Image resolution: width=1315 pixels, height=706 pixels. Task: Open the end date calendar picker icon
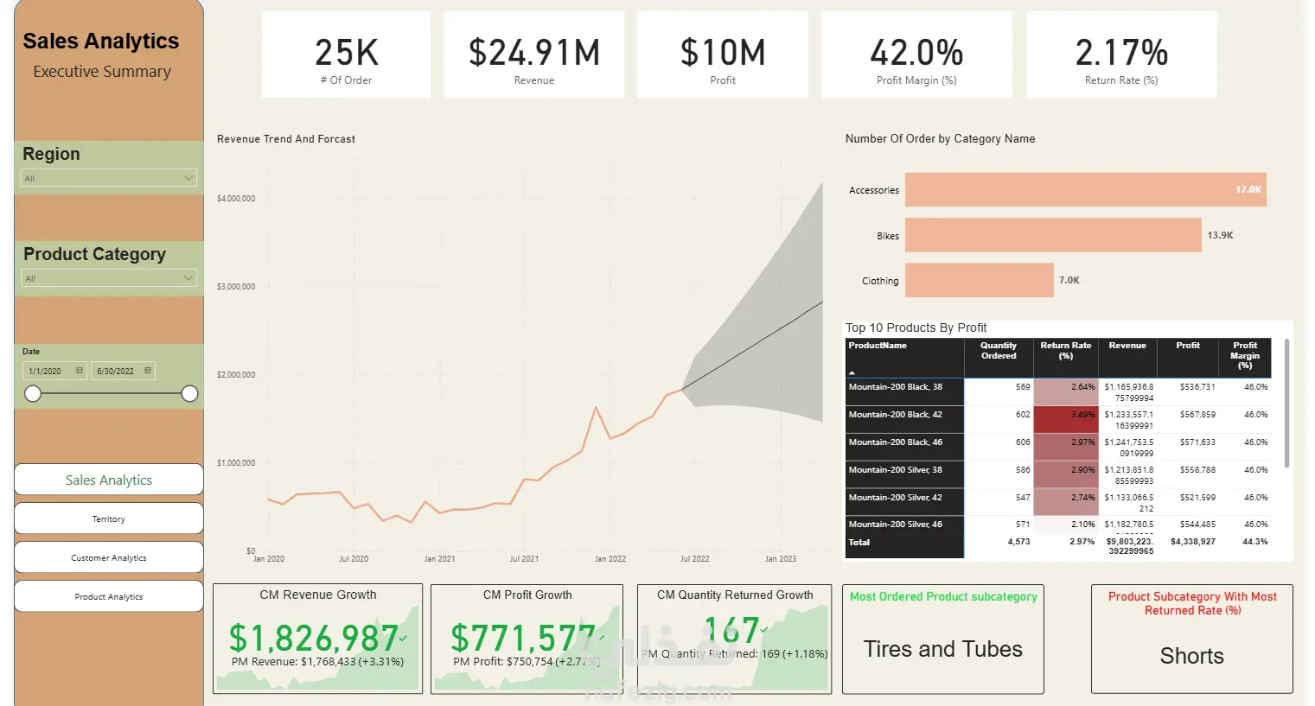148,371
